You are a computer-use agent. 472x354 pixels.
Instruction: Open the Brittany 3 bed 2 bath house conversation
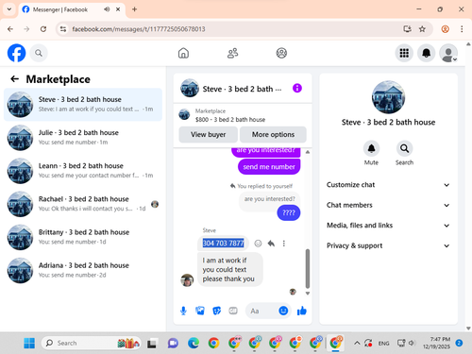pyautogui.click(x=83, y=237)
